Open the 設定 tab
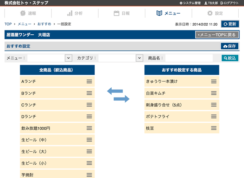 [215, 13]
